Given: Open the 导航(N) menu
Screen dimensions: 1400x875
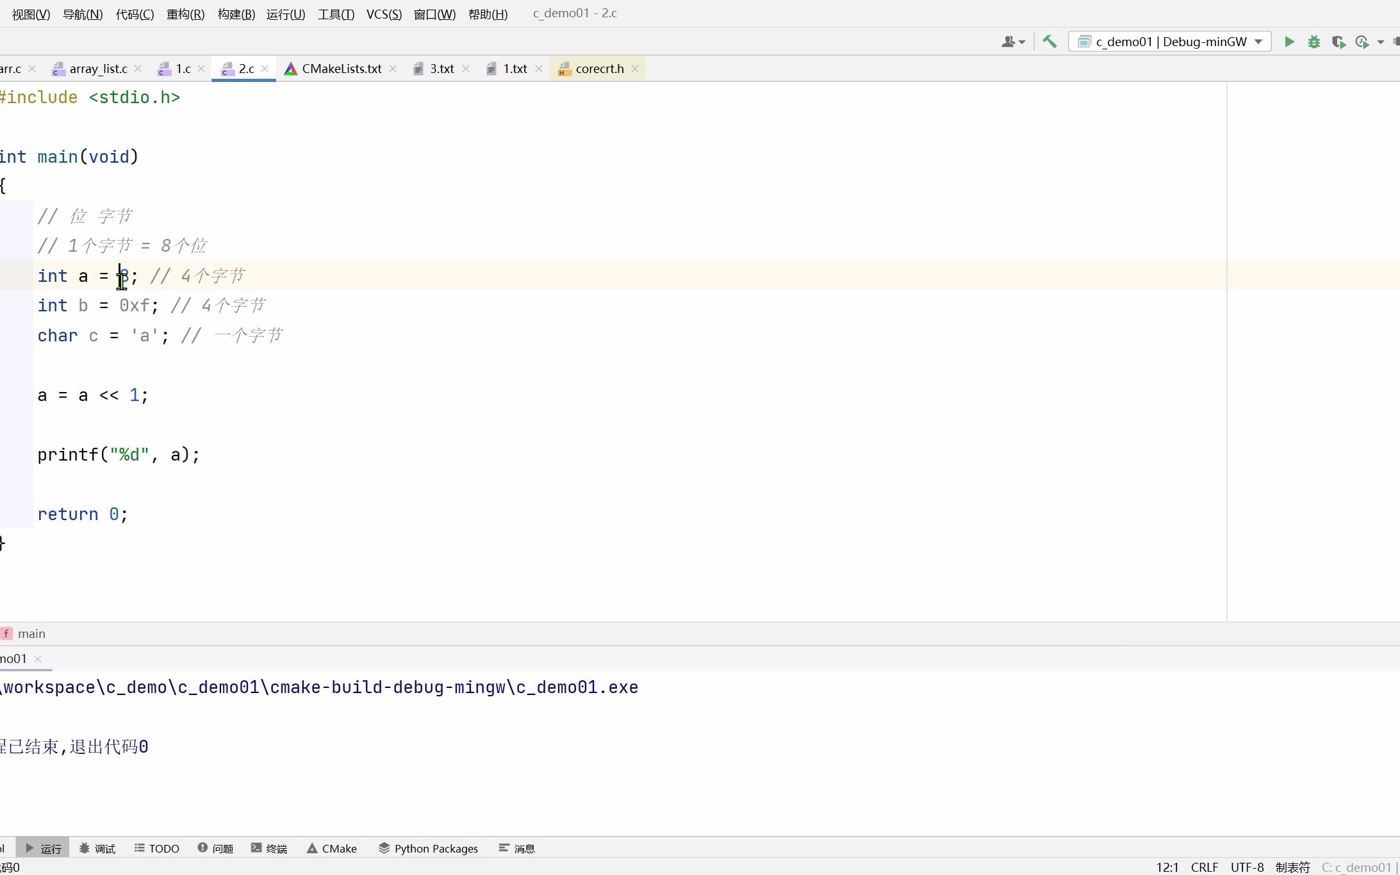Looking at the screenshot, I should 83,14.
